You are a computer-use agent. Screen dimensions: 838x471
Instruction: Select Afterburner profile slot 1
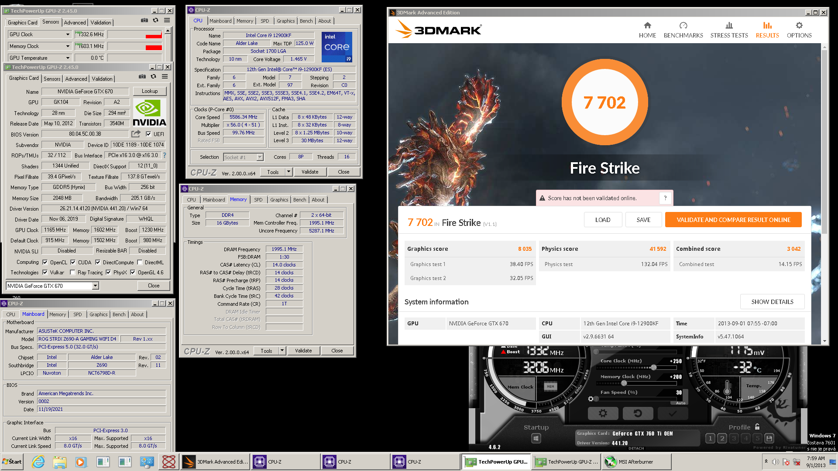(710, 438)
